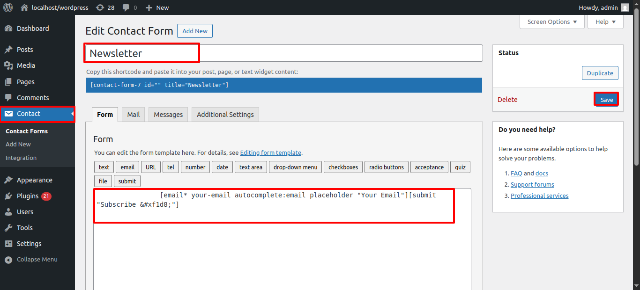The image size is (640, 290).
Task: Click the plus New icon in admin bar
Action: [149, 7]
